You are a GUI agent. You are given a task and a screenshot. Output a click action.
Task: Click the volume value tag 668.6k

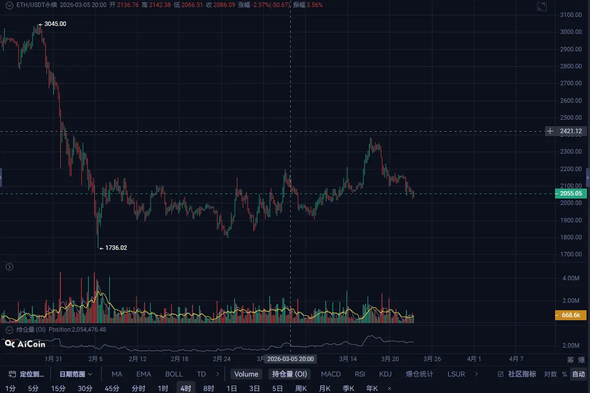(x=571, y=315)
